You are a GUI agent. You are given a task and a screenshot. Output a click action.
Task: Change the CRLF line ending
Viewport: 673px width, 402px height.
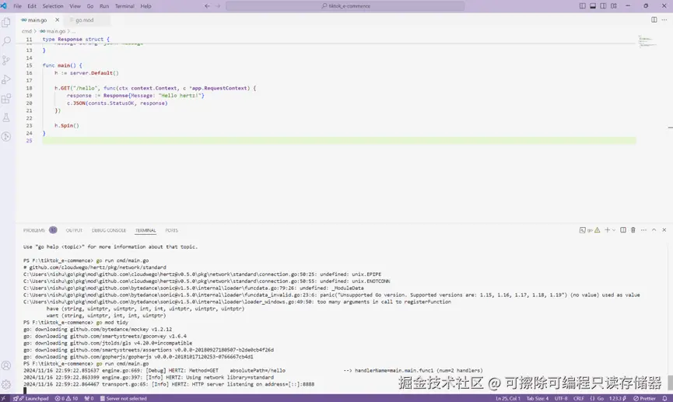pyautogui.click(x=579, y=398)
